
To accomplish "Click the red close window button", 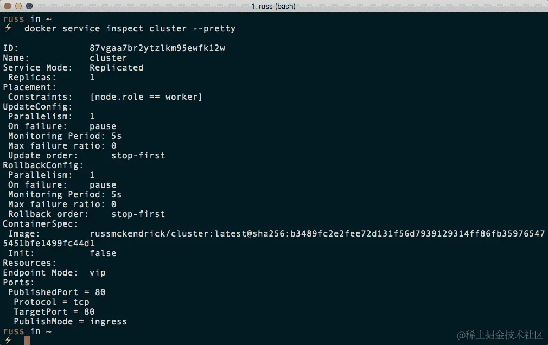I will point(8,6).
